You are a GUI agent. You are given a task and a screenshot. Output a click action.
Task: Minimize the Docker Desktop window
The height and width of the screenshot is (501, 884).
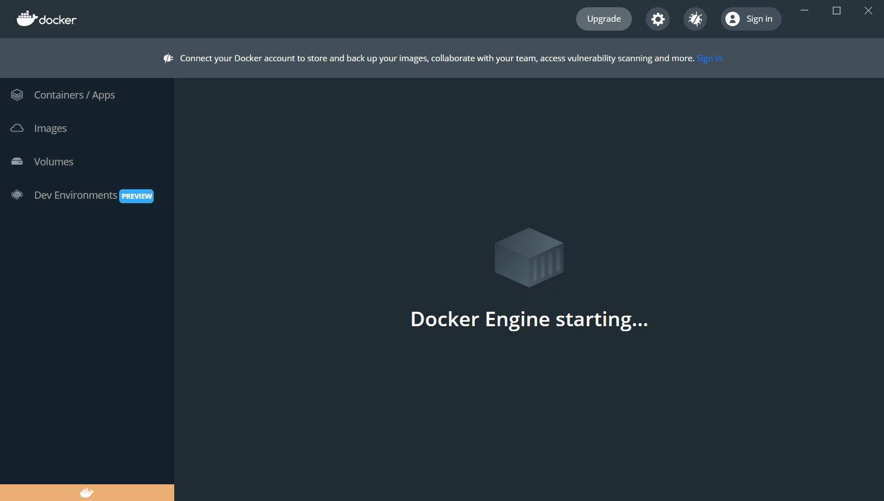804,11
